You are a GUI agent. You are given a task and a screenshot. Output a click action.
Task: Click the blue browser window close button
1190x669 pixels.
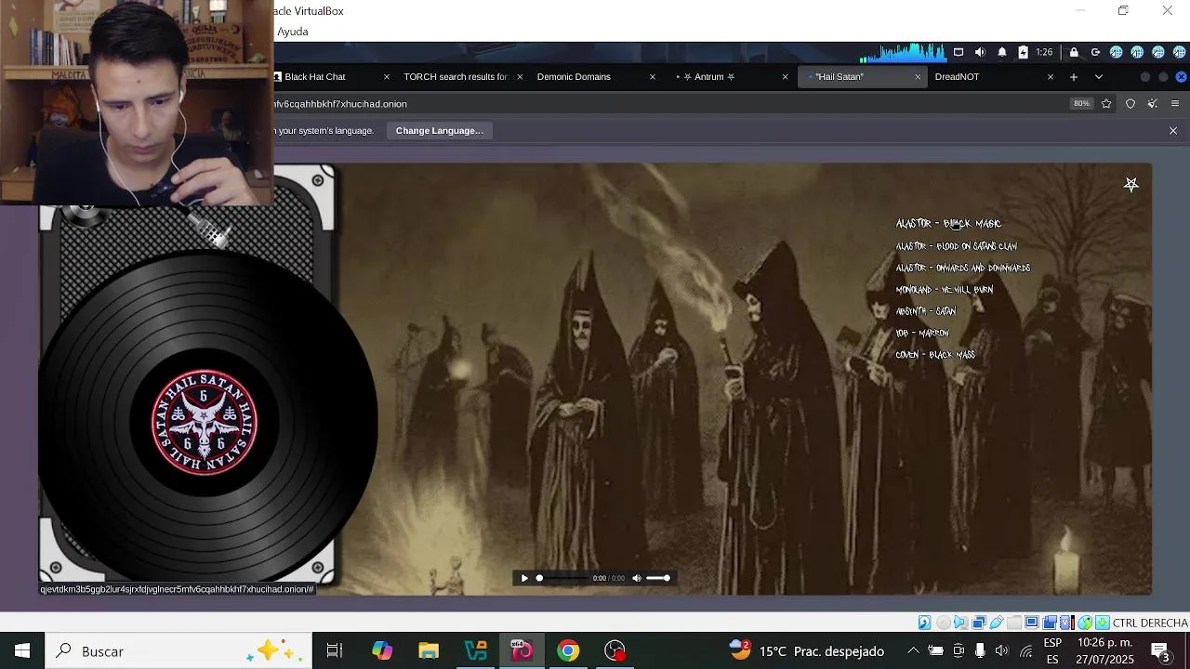[x=1182, y=77]
